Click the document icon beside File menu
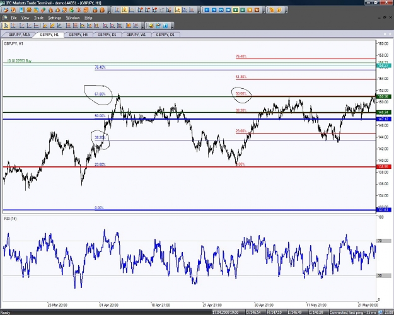 5,18
